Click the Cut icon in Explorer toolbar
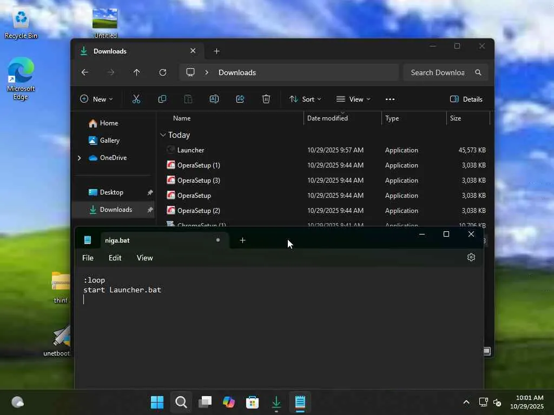This screenshot has width=554, height=415. pos(136,99)
